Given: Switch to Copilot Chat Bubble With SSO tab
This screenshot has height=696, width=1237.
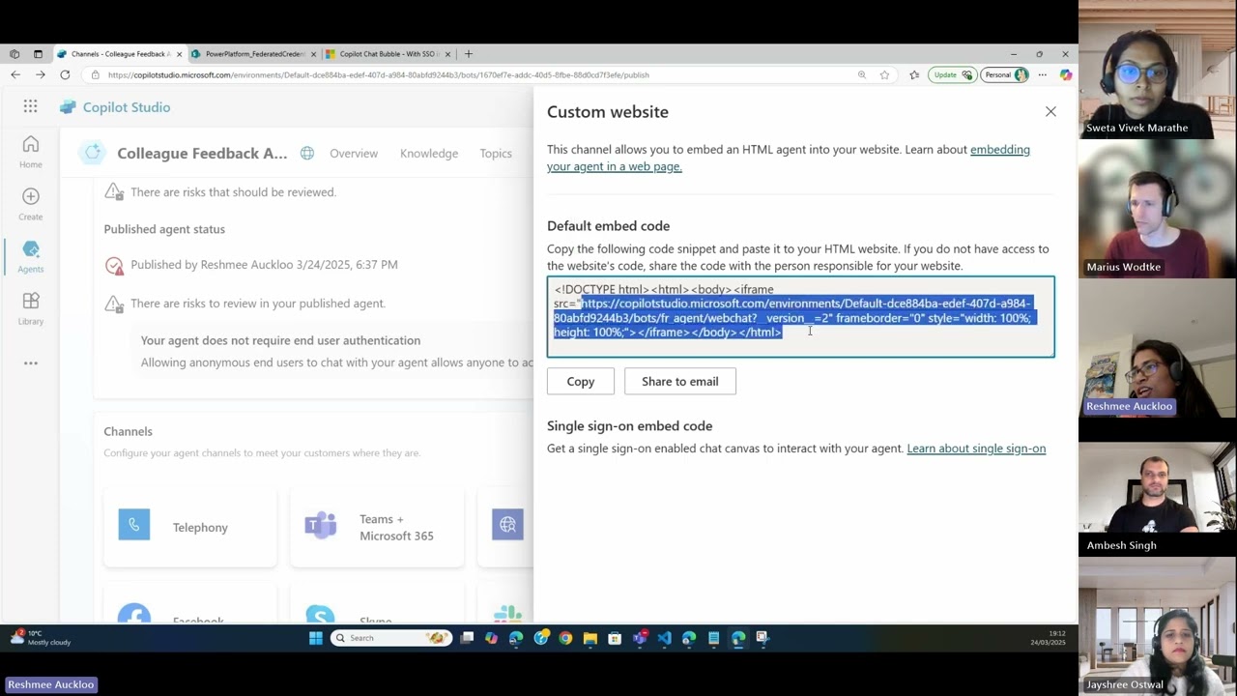Looking at the screenshot, I should (x=388, y=54).
